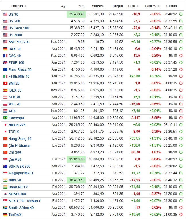Viewport: 186px width, 222px height.
Task: Open the Nikkei 225 link
Action: coord(17,125)
